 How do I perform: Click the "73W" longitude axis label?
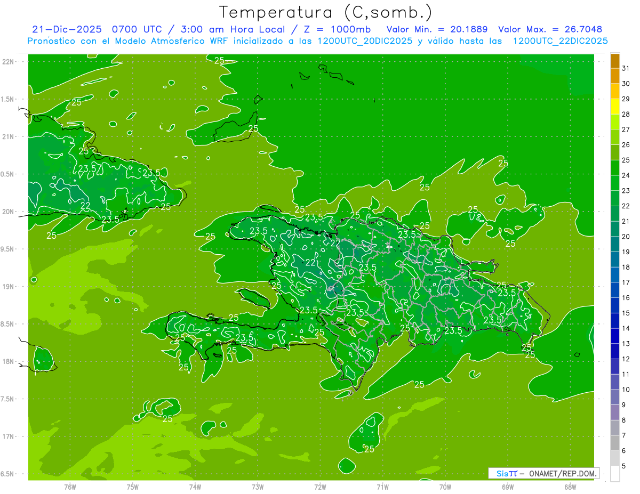pos(258,487)
